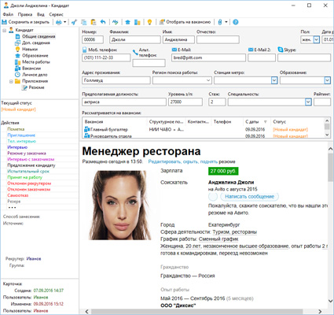Click the Тел. интервью action
Screen dimensions: 334x315
coord(22,141)
